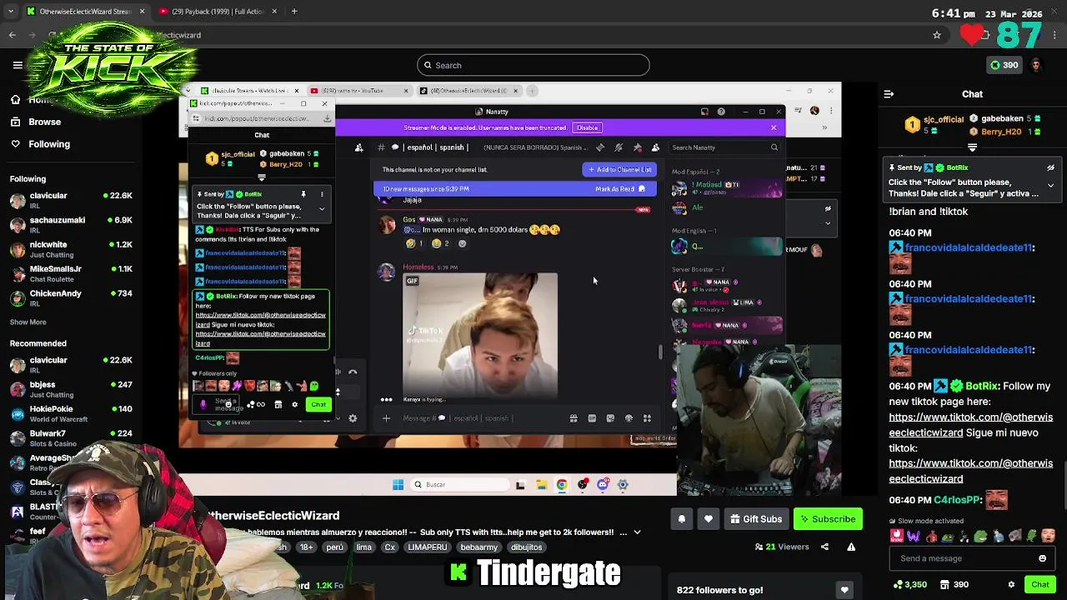Expand the pinned message chevron
Screen dimensions: 1067x600
(x=1050, y=185)
